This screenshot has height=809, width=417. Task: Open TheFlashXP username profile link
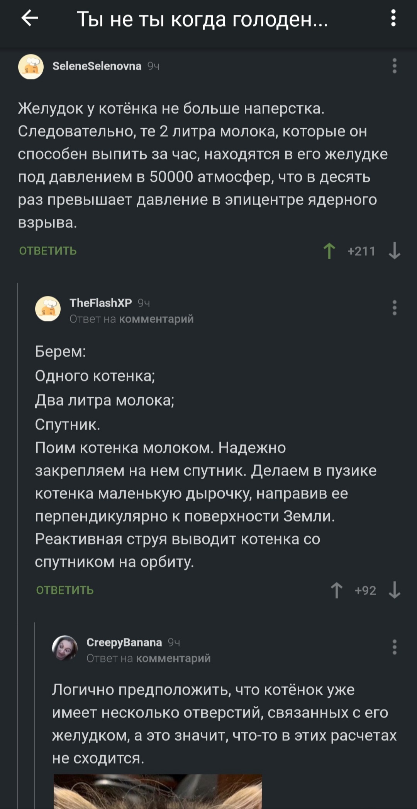[101, 303]
